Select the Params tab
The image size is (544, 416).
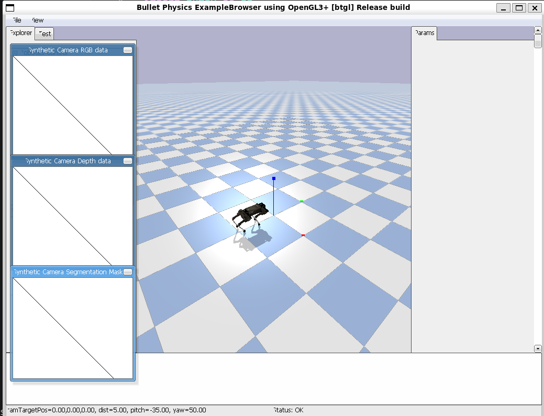(424, 33)
